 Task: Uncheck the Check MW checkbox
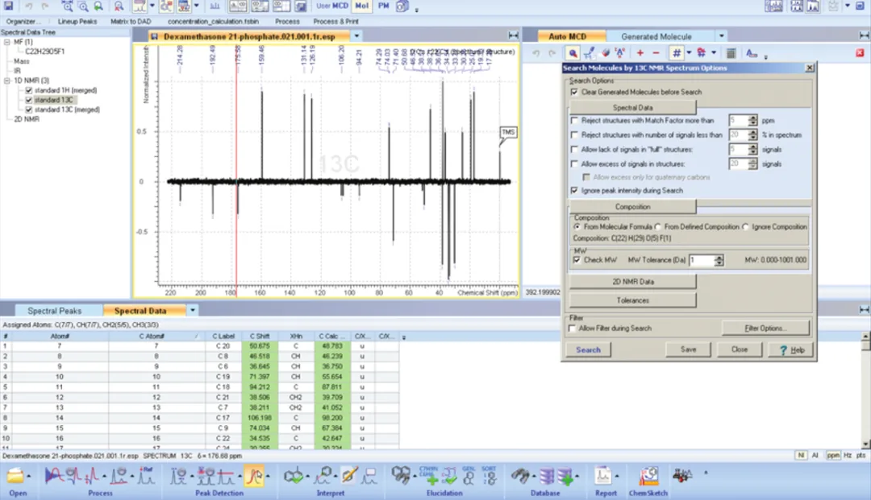tap(577, 260)
